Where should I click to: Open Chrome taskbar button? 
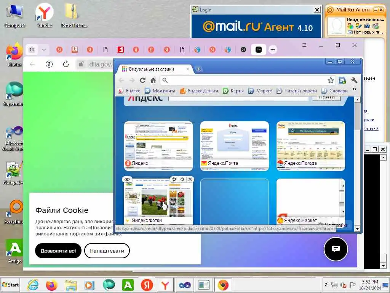click(223, 285)
